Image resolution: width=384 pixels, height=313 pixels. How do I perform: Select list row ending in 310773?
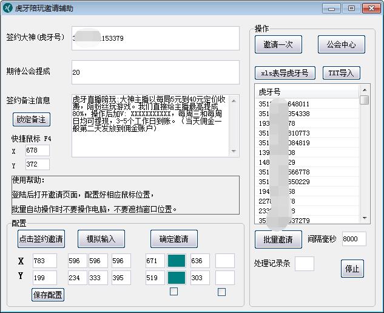click(308, 133)
